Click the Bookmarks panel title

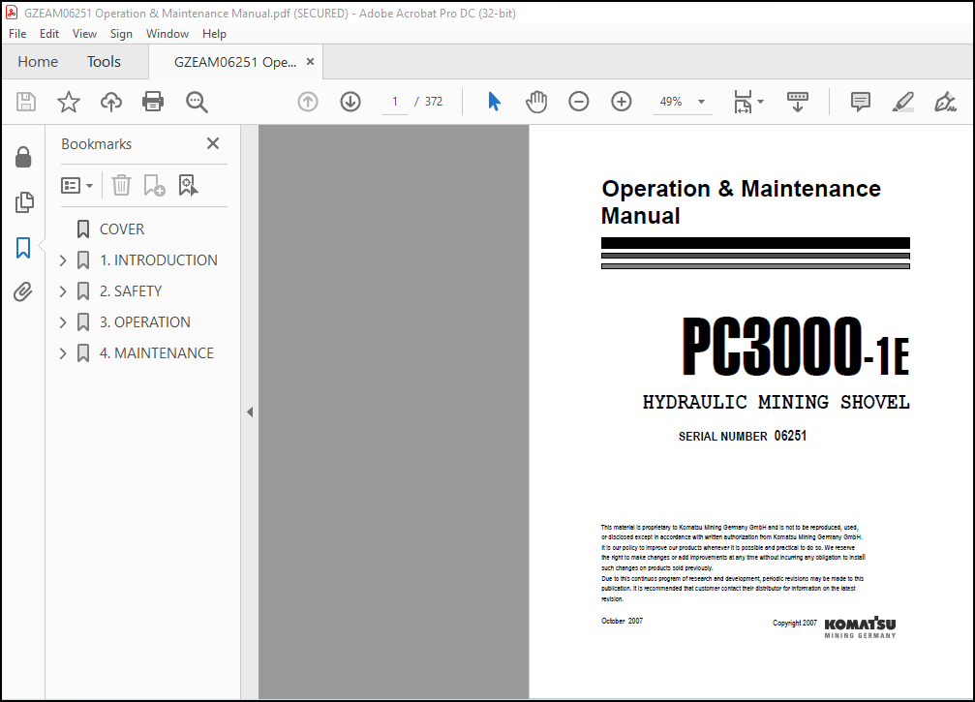click(x=97, y=144)
